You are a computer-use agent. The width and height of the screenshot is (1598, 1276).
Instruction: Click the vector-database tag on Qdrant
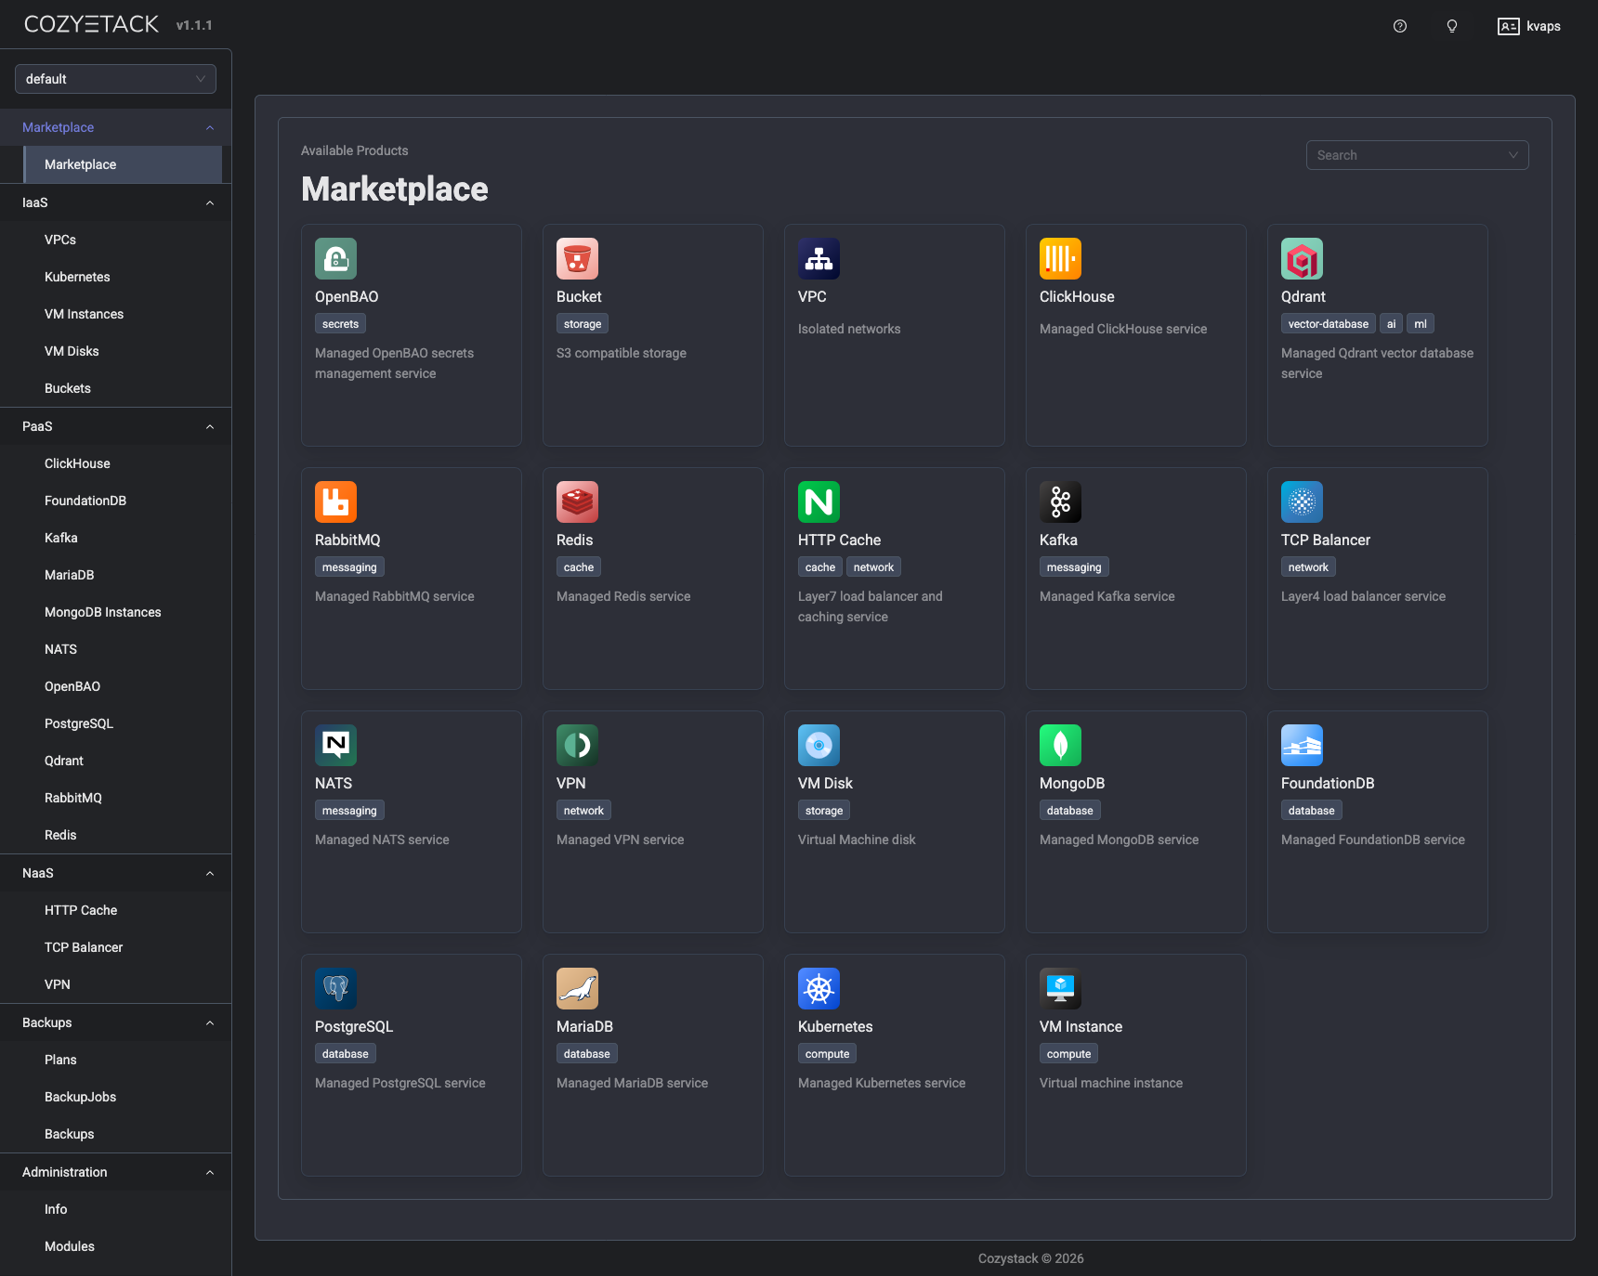(x=1328, y=323)
